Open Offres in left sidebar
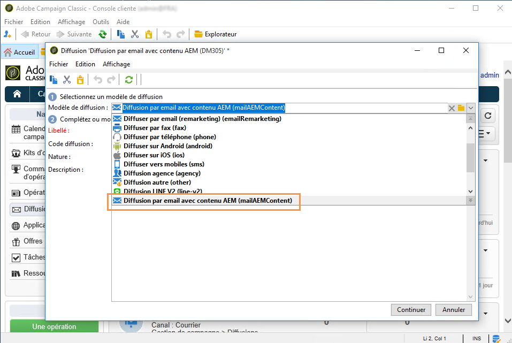The image size is (512, 343). [27, 241]
